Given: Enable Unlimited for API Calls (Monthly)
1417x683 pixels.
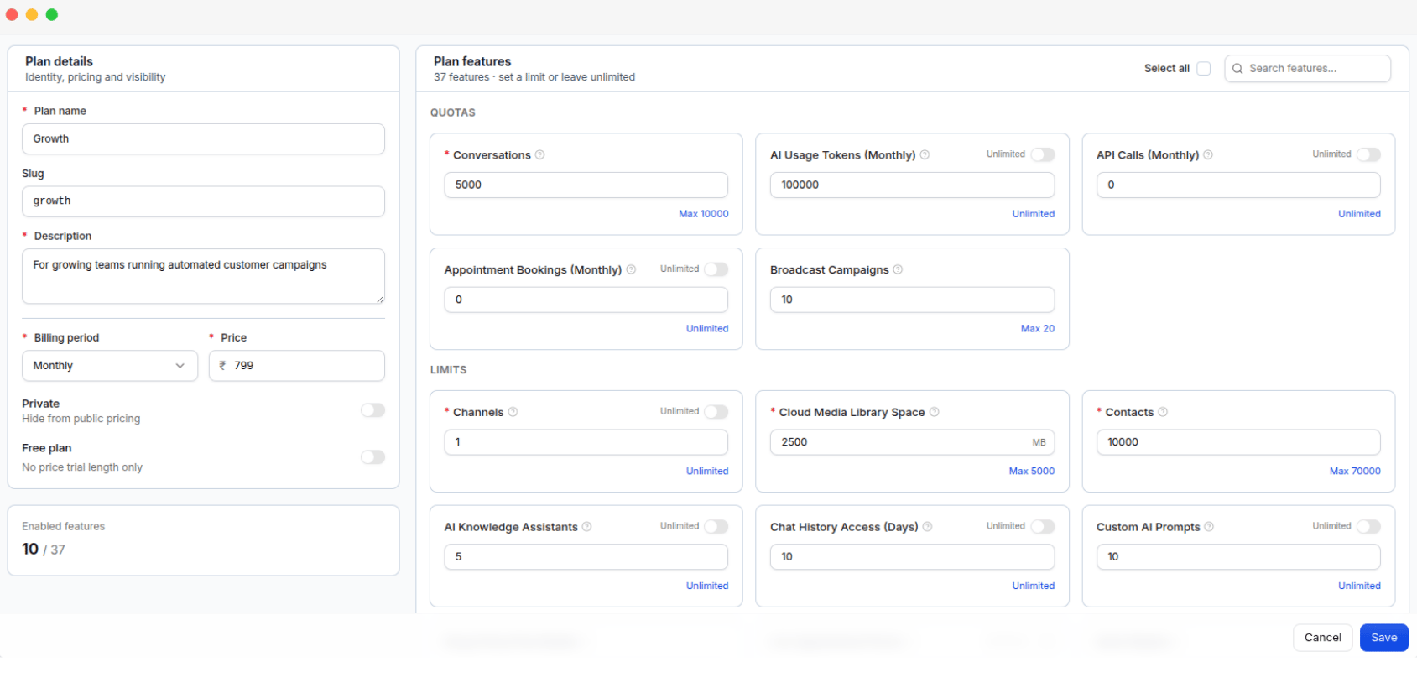Looking at the screenshot, I should (x=1368, y=154).
